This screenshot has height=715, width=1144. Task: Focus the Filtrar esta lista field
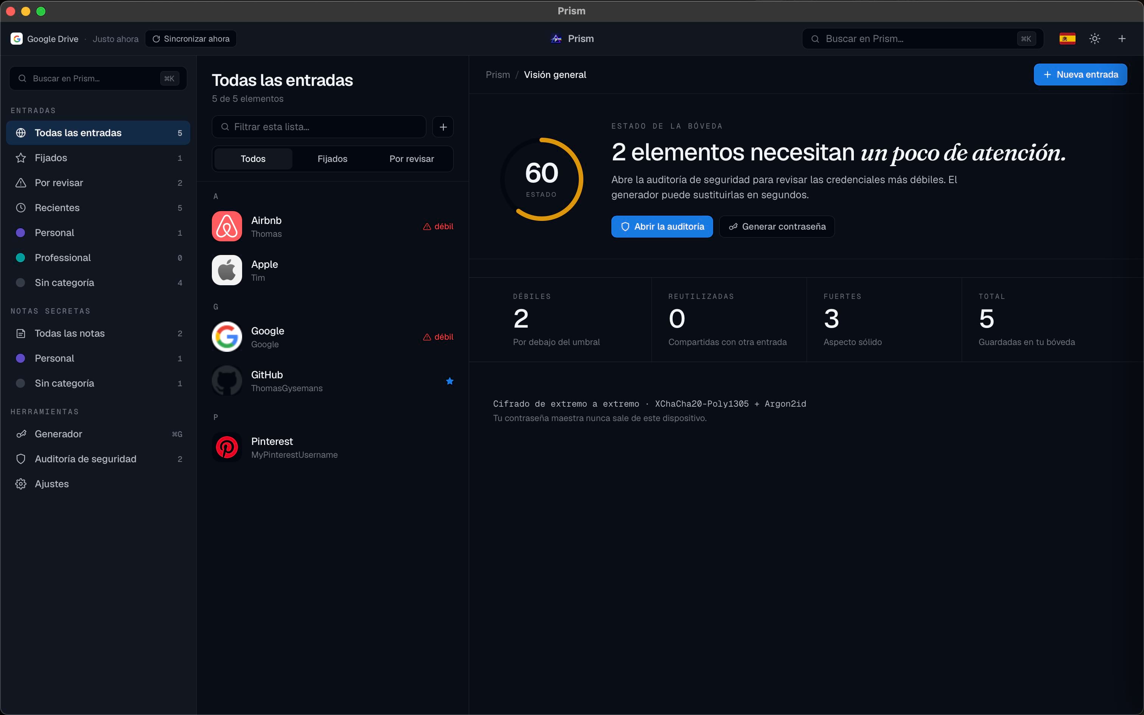319,127
